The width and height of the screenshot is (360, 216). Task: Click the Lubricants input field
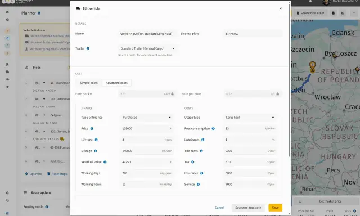250,139
